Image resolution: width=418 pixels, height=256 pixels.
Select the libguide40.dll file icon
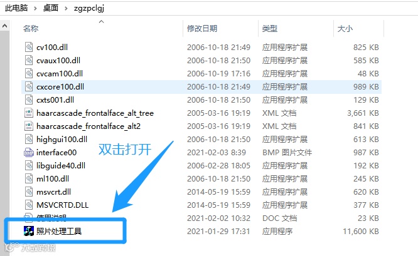click(x=29, y=166)
